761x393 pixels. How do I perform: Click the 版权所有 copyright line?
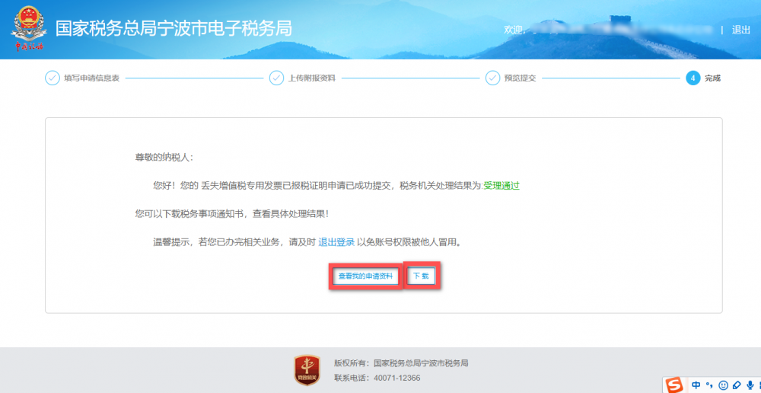[401, 363]
